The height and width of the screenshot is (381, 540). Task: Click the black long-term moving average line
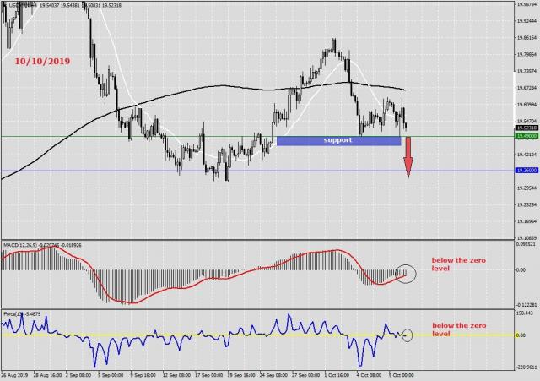pyautogui.click(x=219, y=86)
